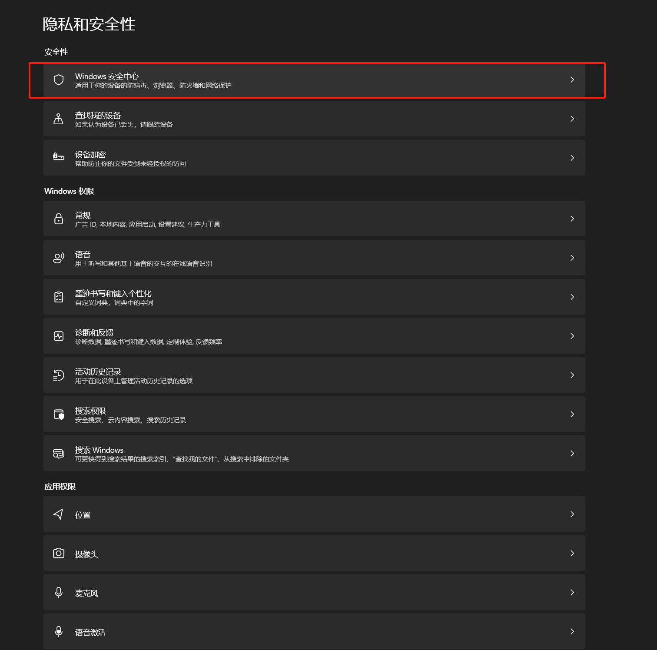Click the 麦克风 microphone icon
Screen dimensions: 657x650
[59, 592]
